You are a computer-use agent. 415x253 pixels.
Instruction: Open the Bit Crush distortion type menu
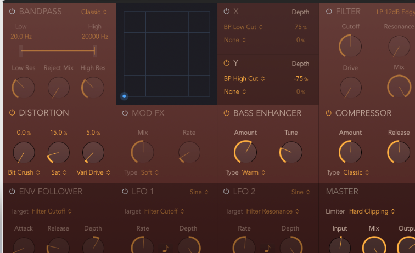tap(24, 173)
